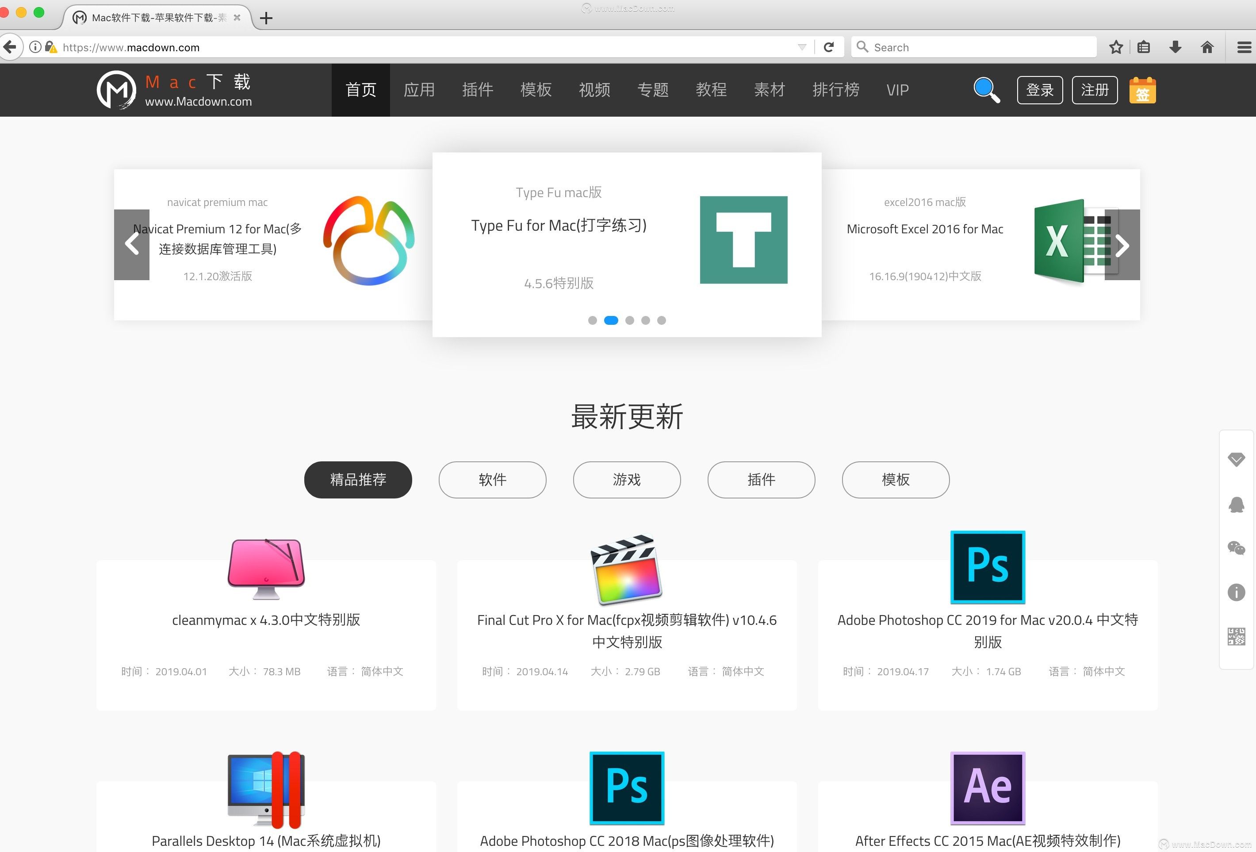Select the 精品推荐 filter pill
Viewport: 1256px width, 852px height.
(358, 479)
